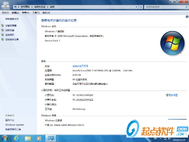Screen dimensions: 189x142
Task: Open 设备管理器 link
Action: [11, 25]
